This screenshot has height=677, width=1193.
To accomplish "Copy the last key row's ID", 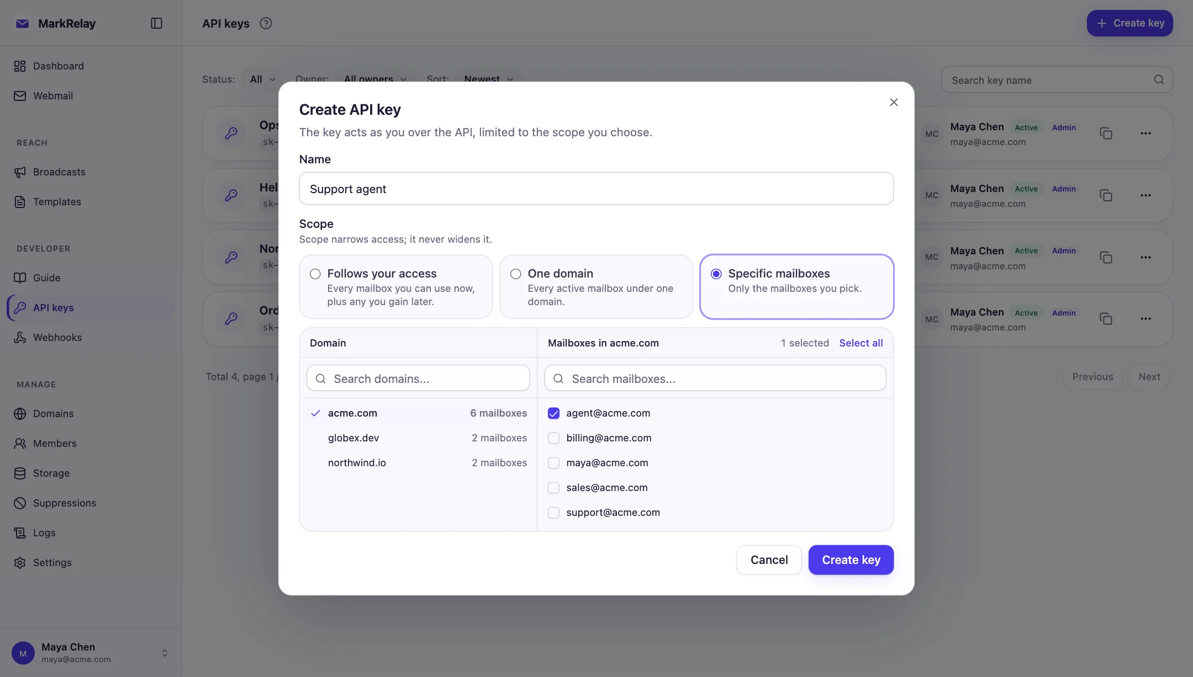I will coord(1106,319).
